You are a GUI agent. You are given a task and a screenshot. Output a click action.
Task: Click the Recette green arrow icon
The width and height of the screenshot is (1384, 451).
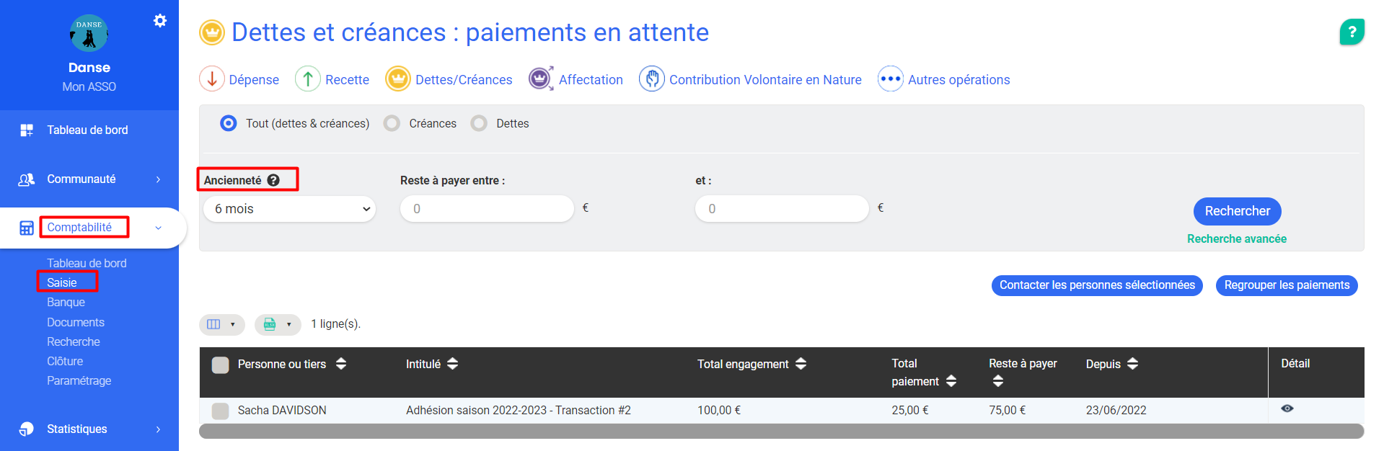(x=308, y=79)
